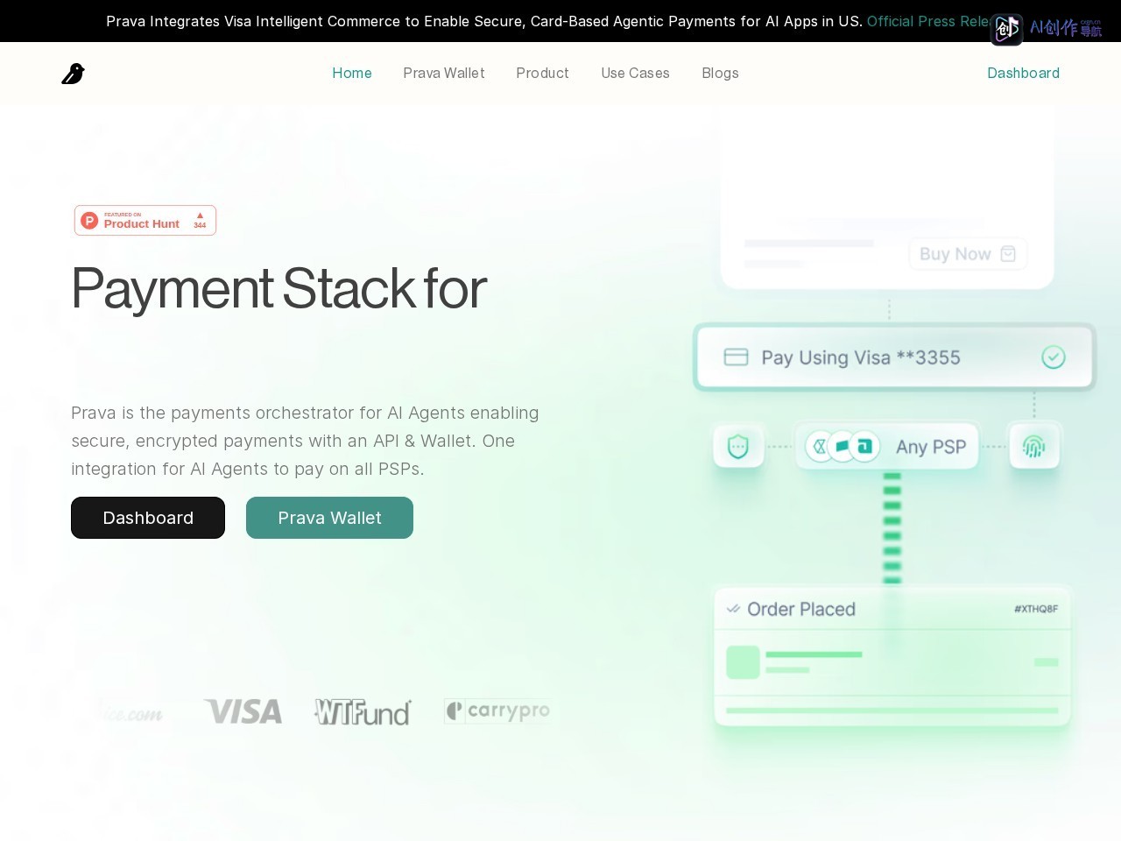Click the Visa logo
Image resolution: width=1121 pixels, height=841 pixels.
243,711
